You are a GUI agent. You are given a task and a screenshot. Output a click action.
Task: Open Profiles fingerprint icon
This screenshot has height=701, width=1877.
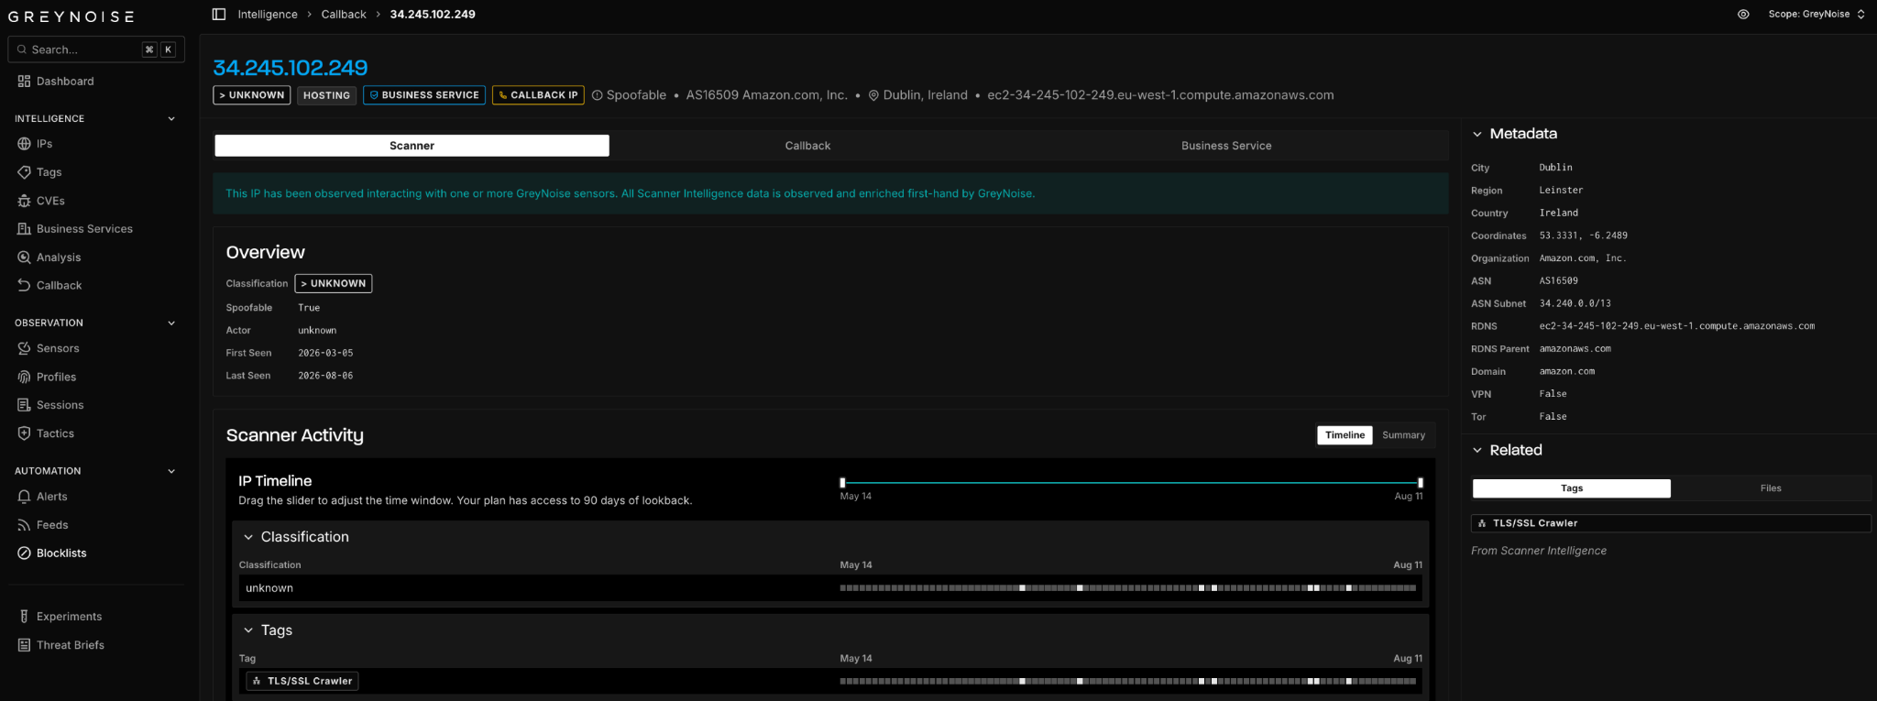coord(24,377)
